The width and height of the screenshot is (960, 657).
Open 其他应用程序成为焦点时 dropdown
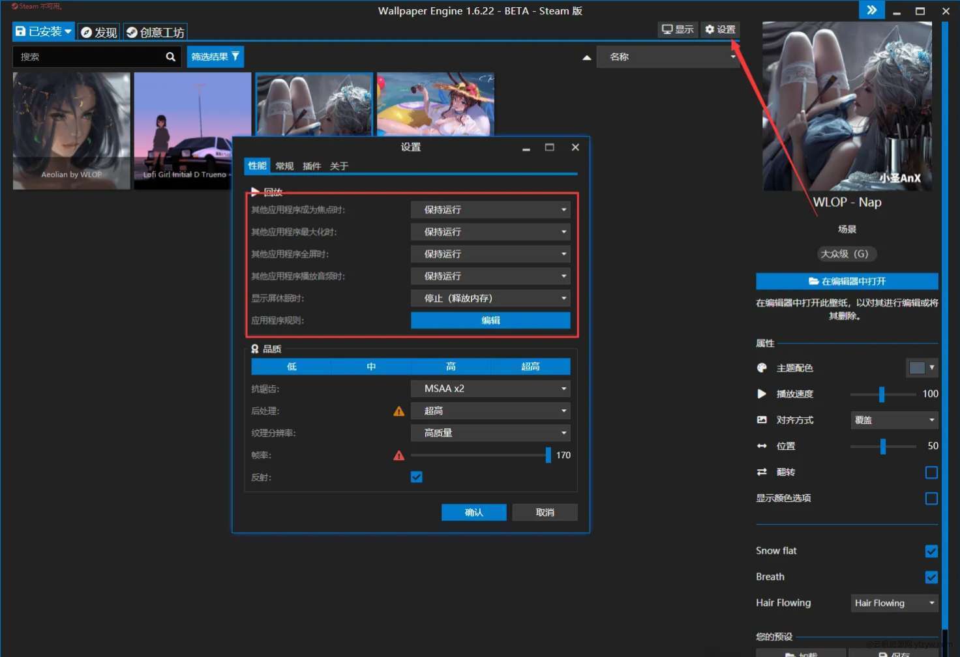[490, 210]
